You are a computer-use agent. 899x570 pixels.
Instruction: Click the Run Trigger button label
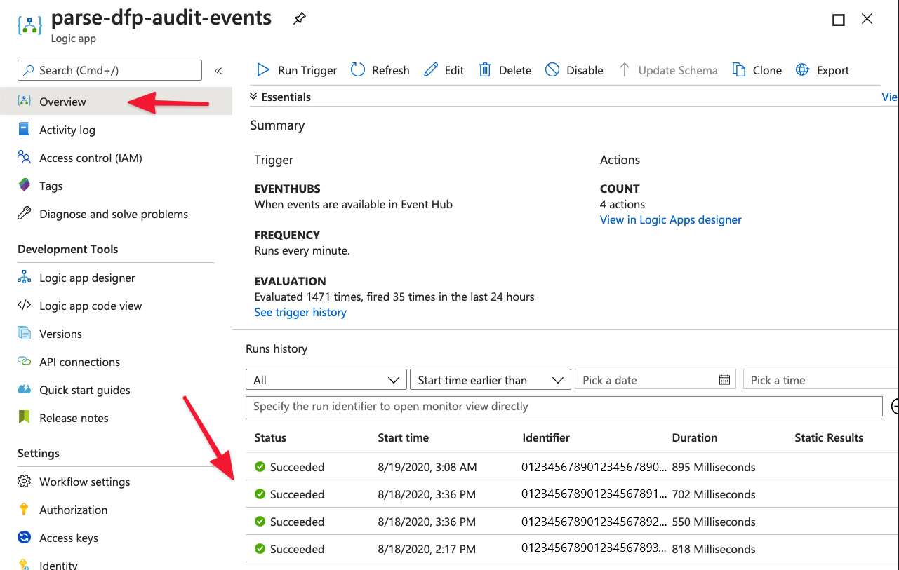[x=307, y=70]
